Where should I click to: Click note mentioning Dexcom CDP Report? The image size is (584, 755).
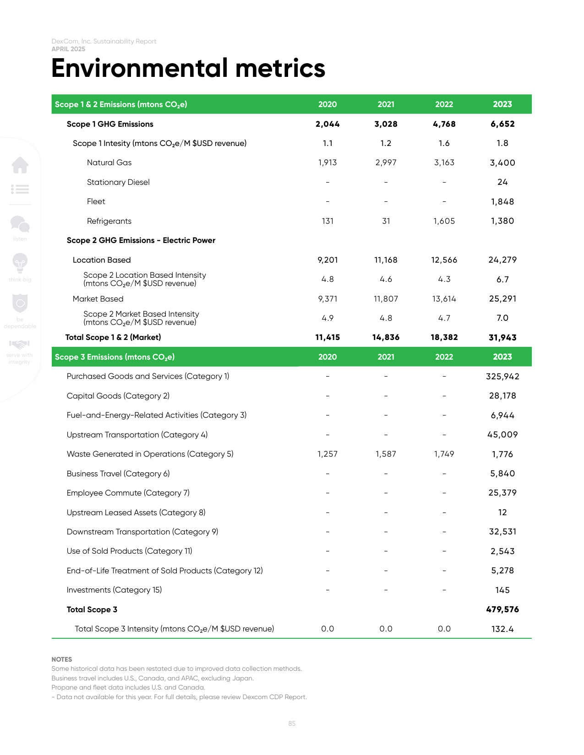point(179,697)
